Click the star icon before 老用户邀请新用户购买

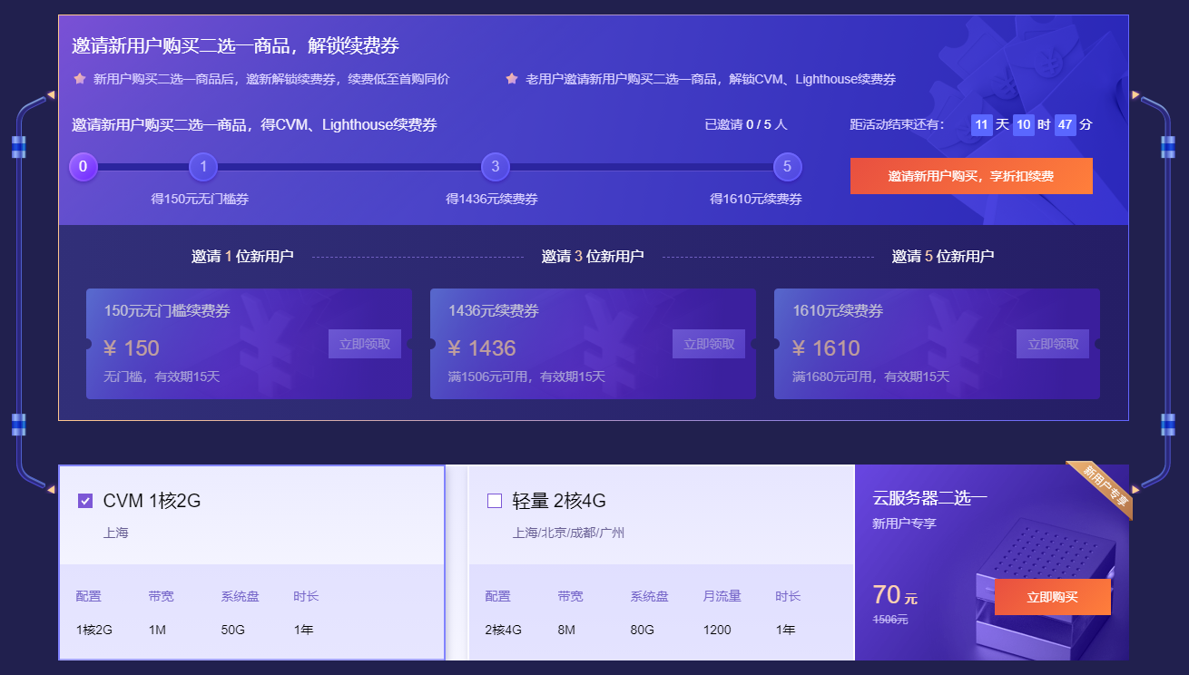512,79
